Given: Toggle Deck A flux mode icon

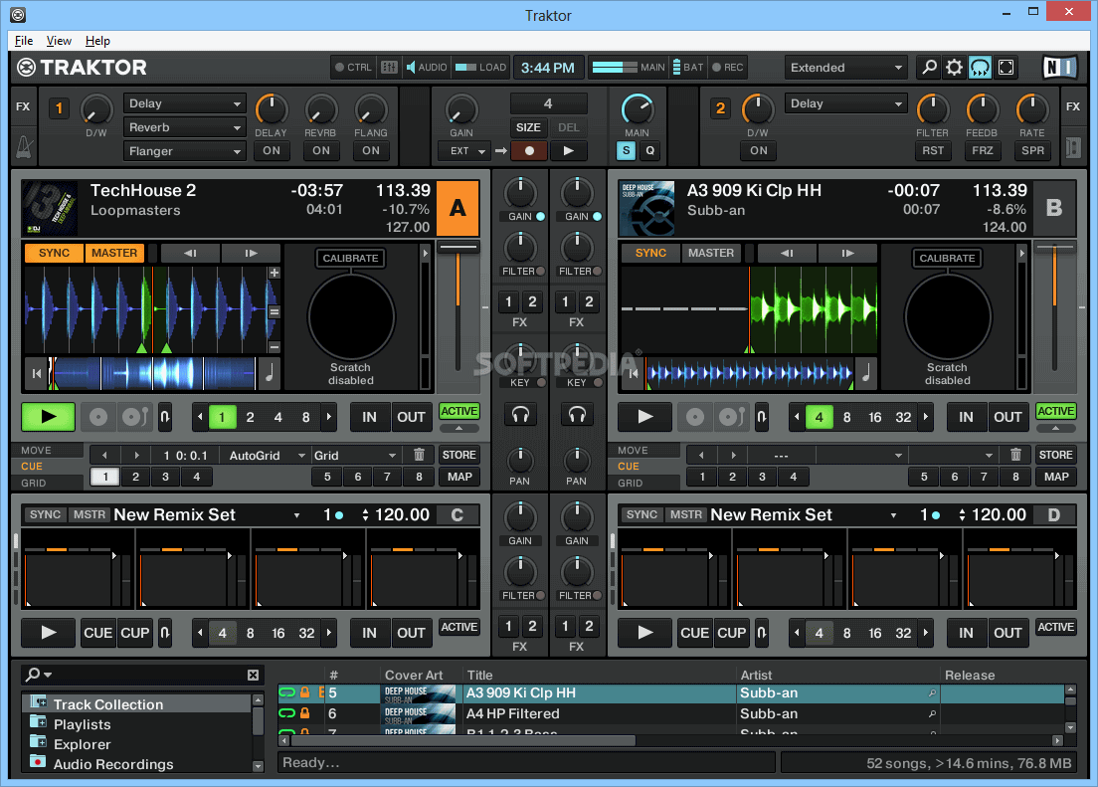Looking at the screenshot, I should (164, 417).
